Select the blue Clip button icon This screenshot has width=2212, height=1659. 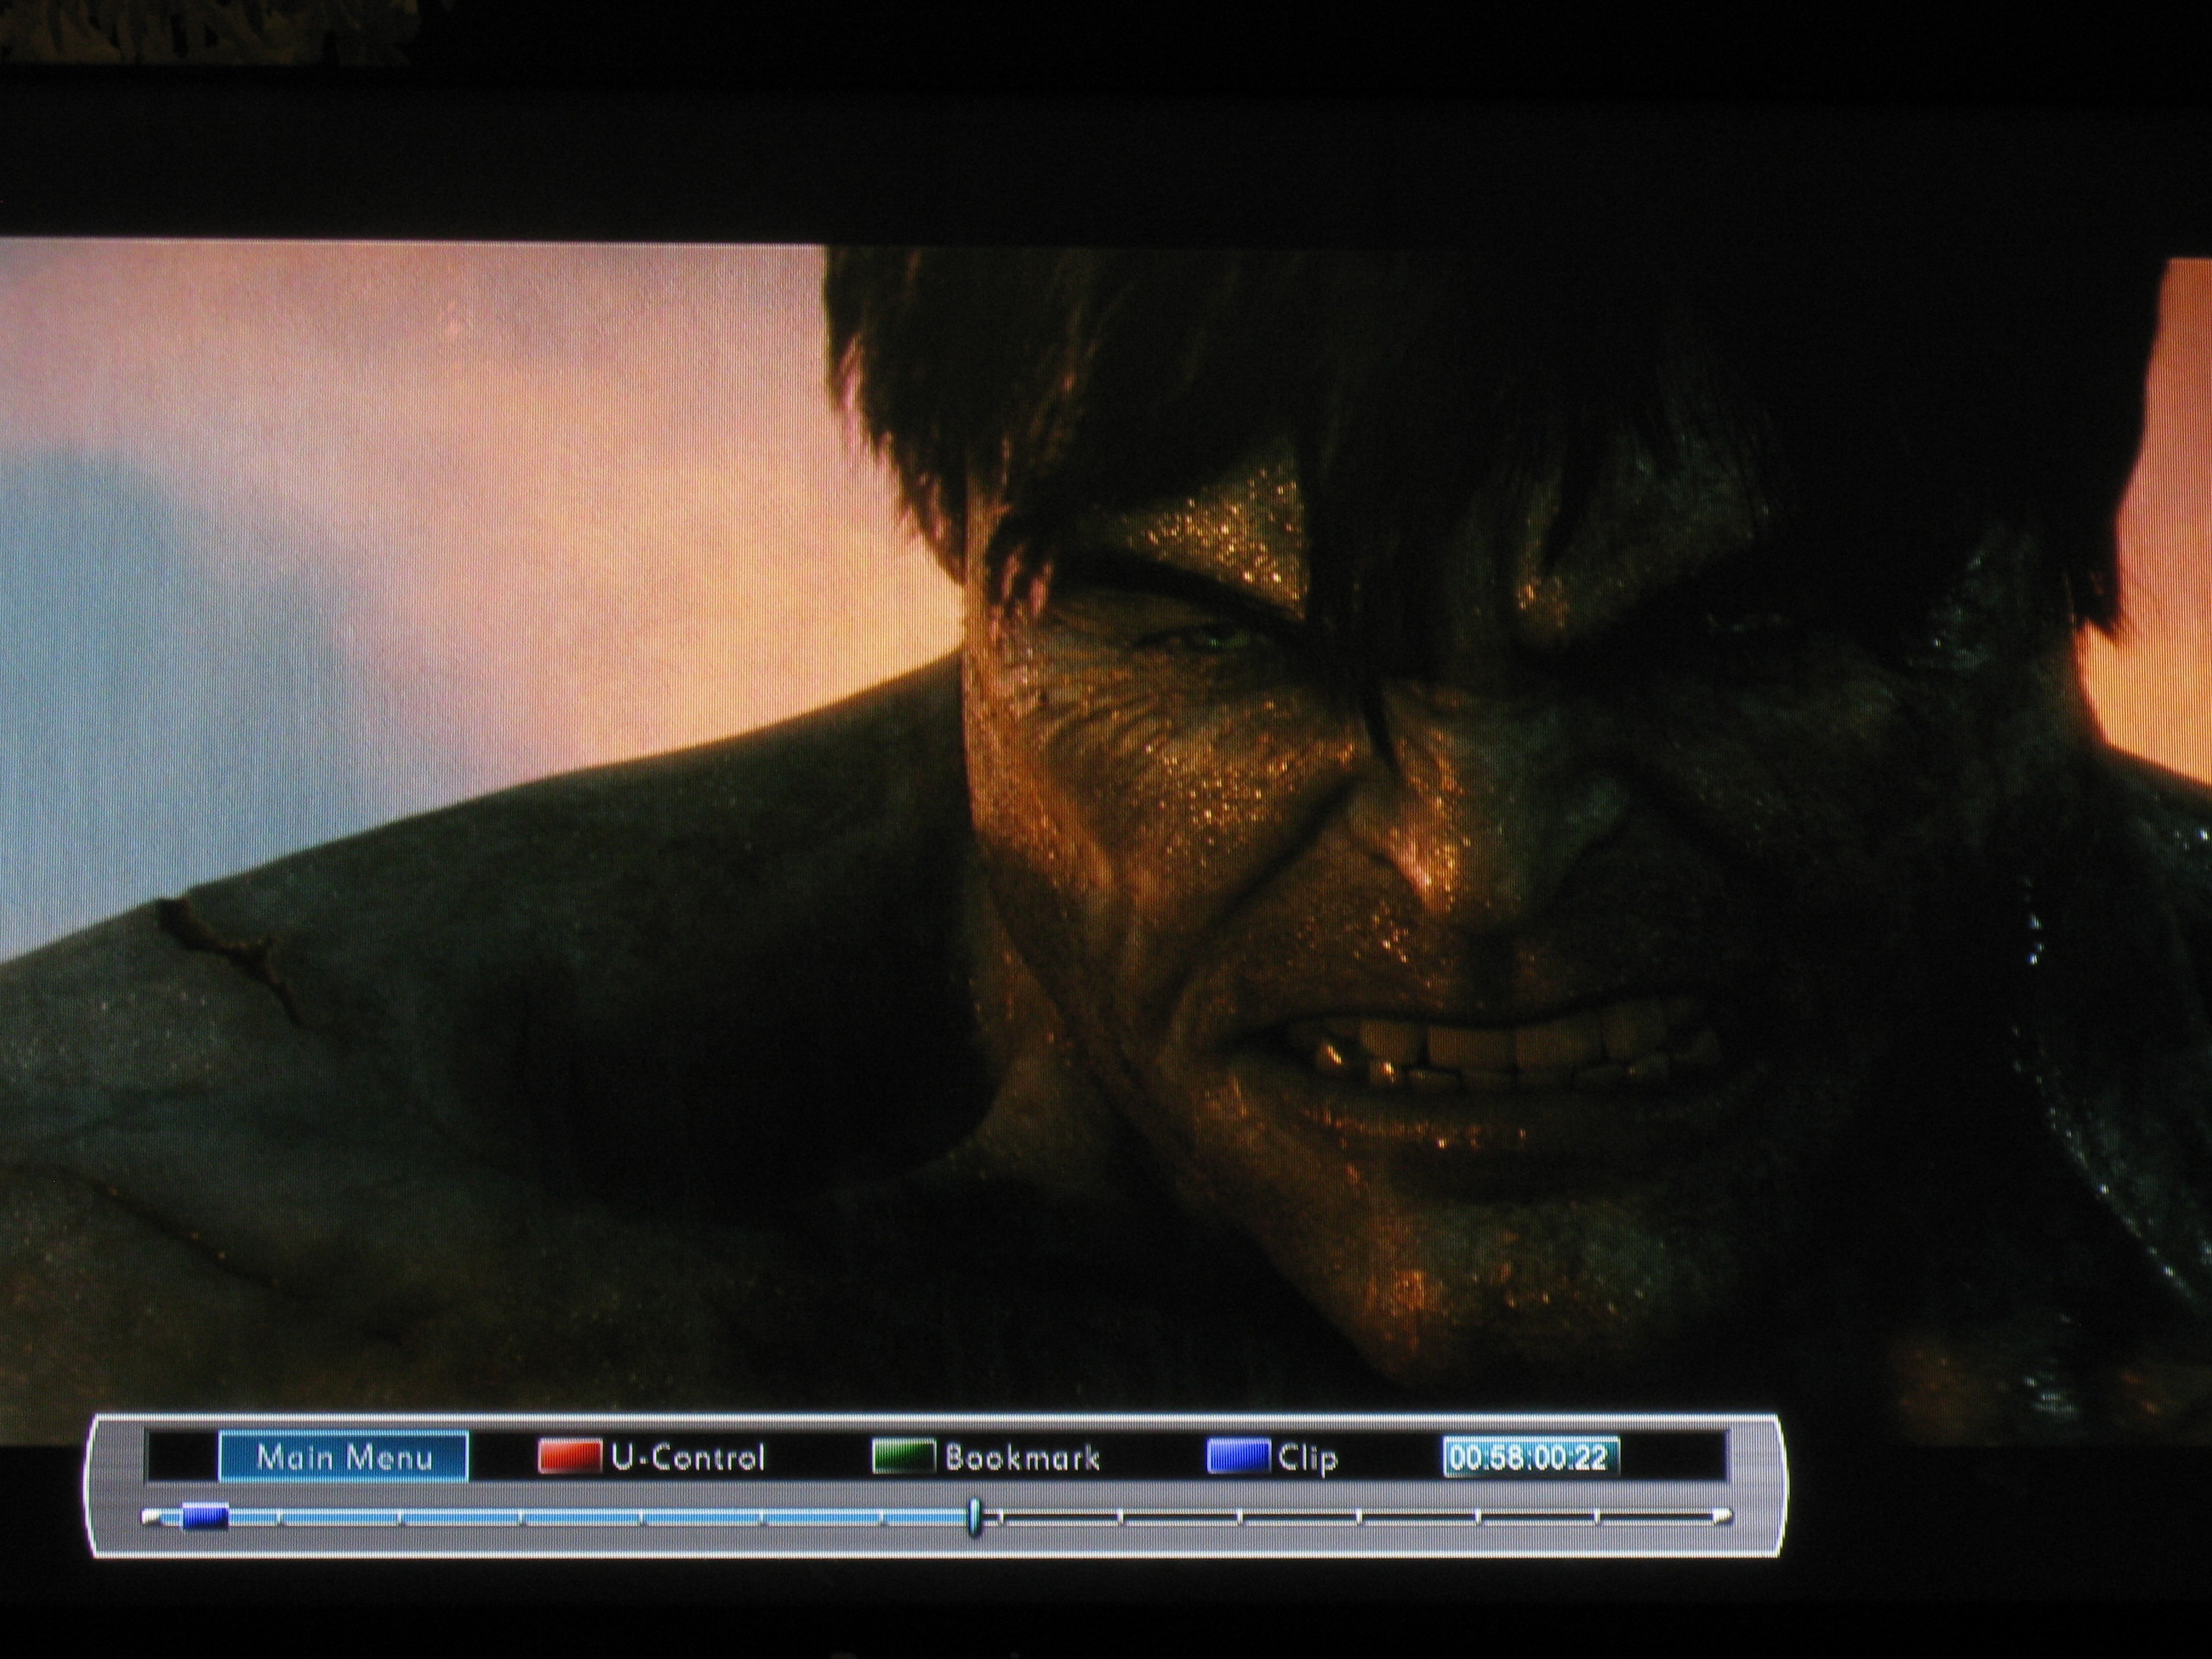(1238, 1456)
